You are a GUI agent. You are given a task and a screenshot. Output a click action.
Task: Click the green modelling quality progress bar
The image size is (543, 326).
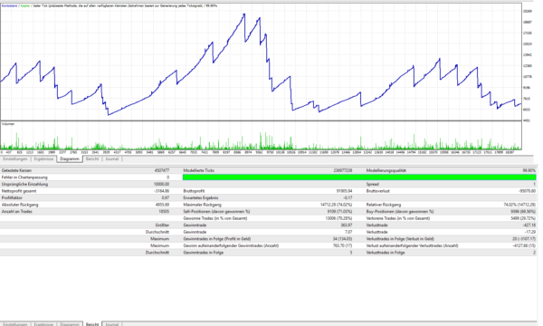coord(359,177)
